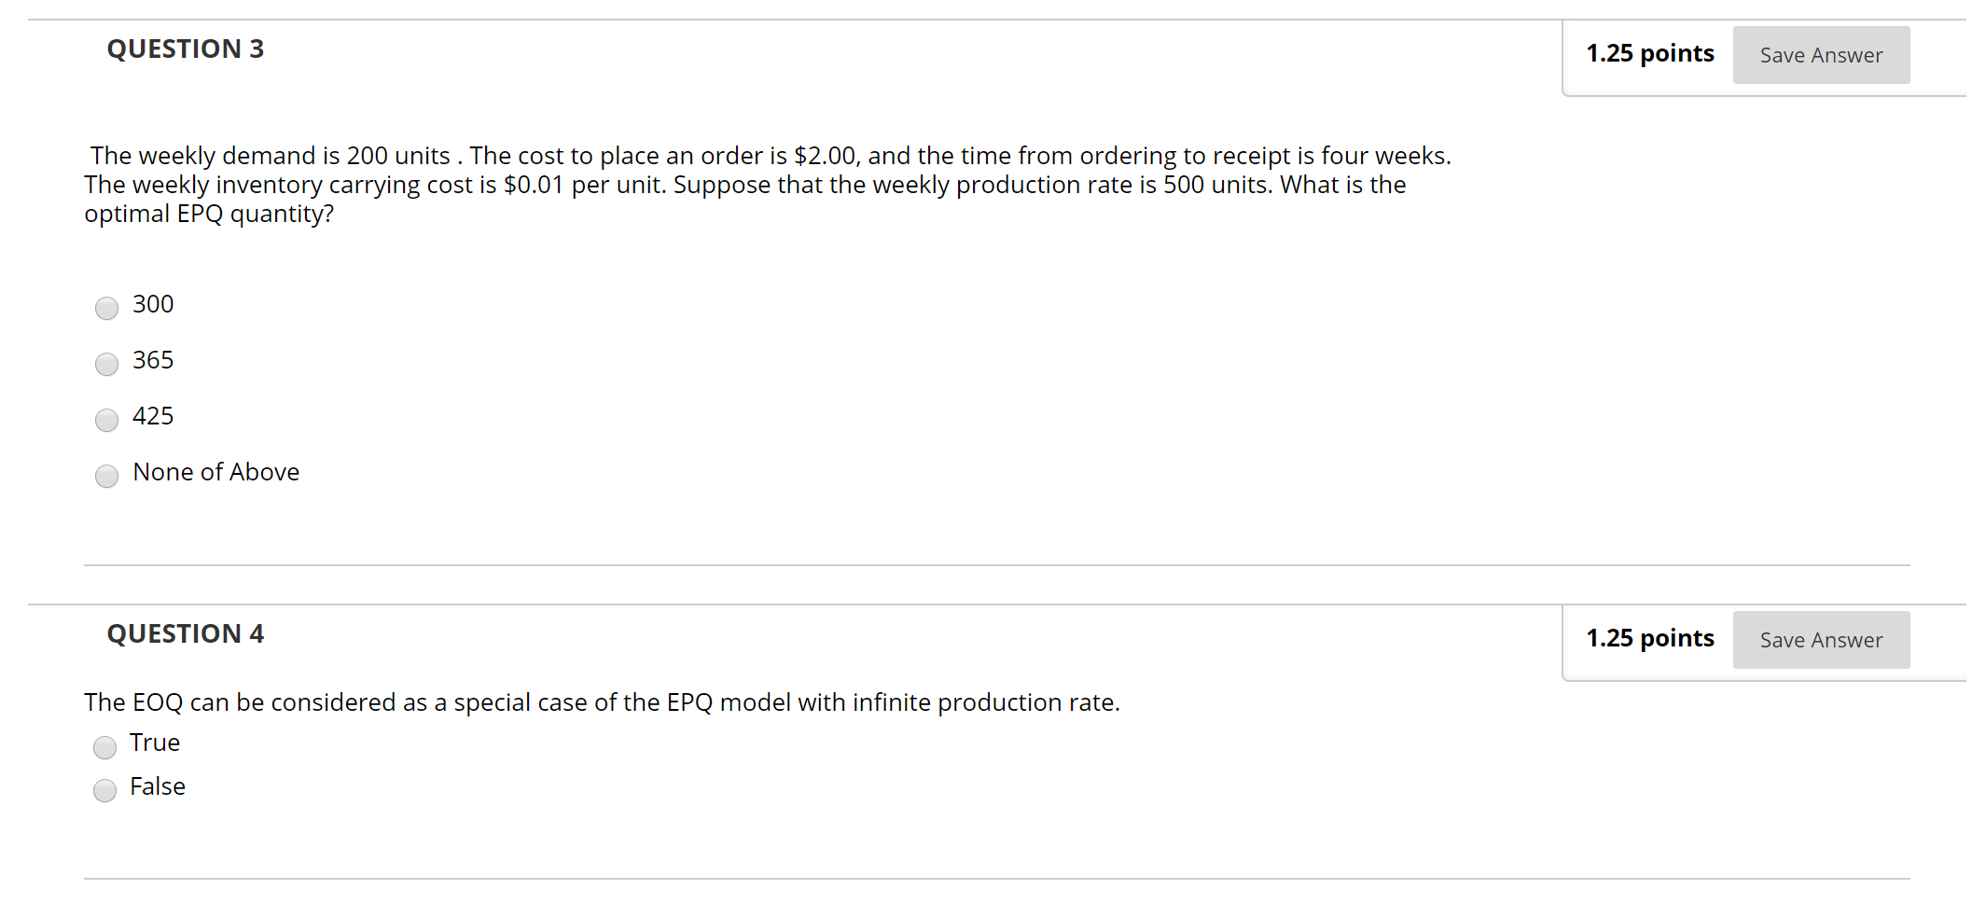Select the radio button for 300
This screenshot has height=903, width=1986.
click(106, 308)
